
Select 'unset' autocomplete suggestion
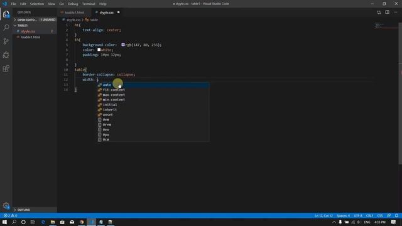(x=153, y=114)
